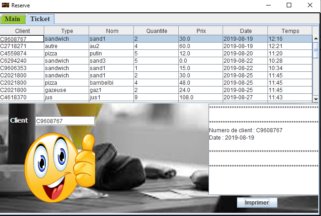The width and height of the screenshot is (321, 216).
Task: Click the Temps column header
Action: (290, 31)
